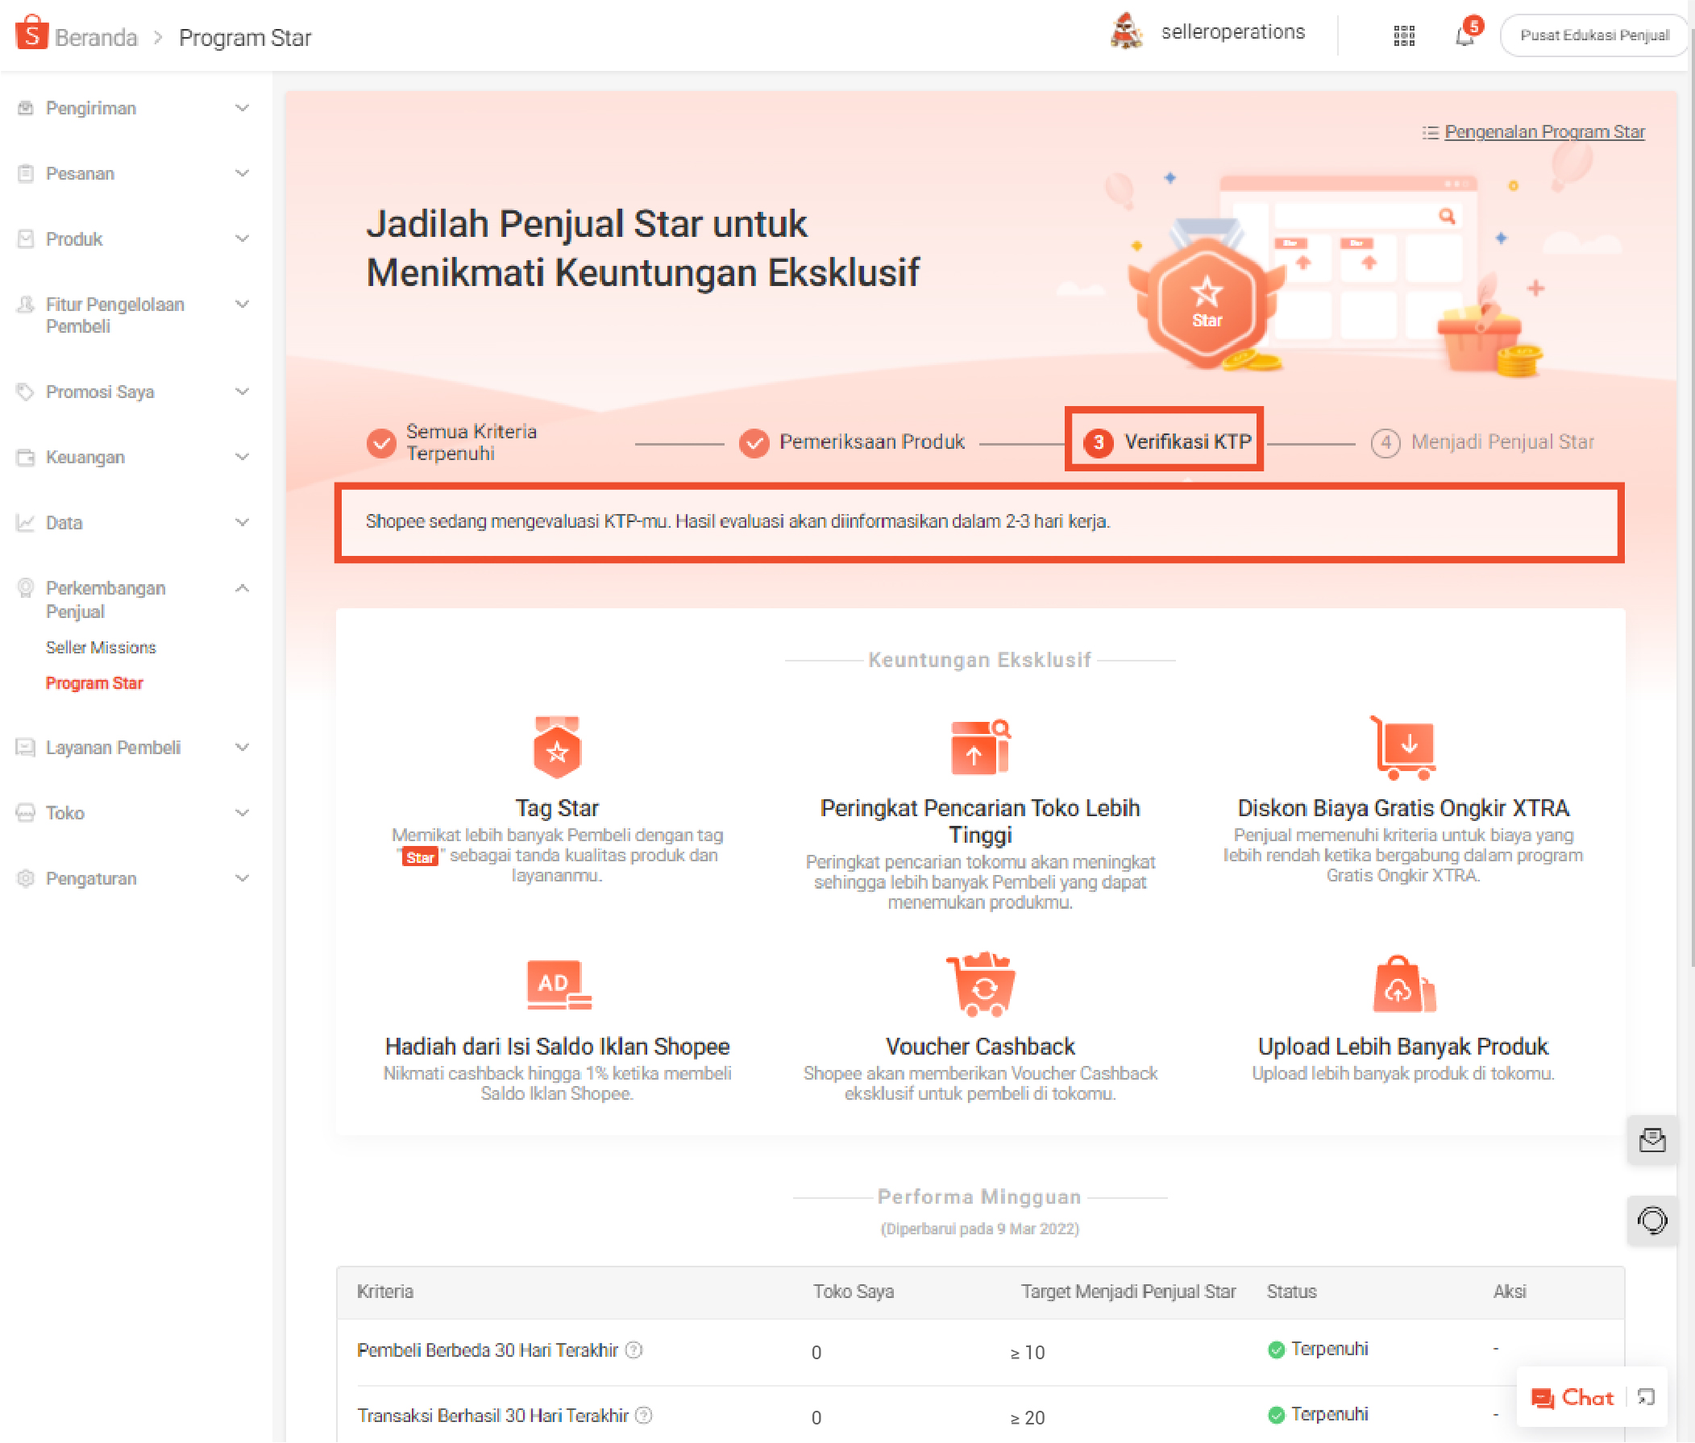Expand the Pesanan menu chevron
This screenshot has width=1695, height=1443.
(242, 173)
